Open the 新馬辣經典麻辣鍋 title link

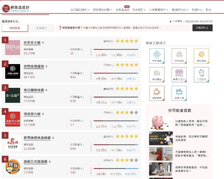coord(37,138)
